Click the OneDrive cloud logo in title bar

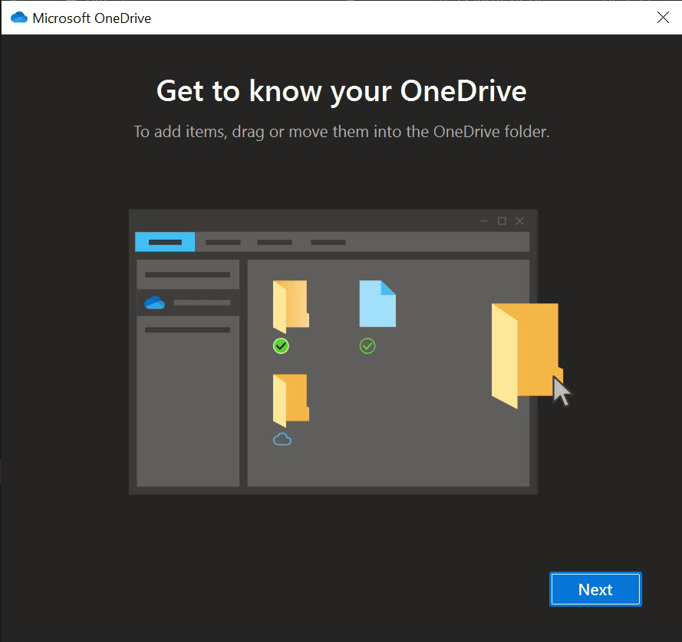[x=19, y=18]
